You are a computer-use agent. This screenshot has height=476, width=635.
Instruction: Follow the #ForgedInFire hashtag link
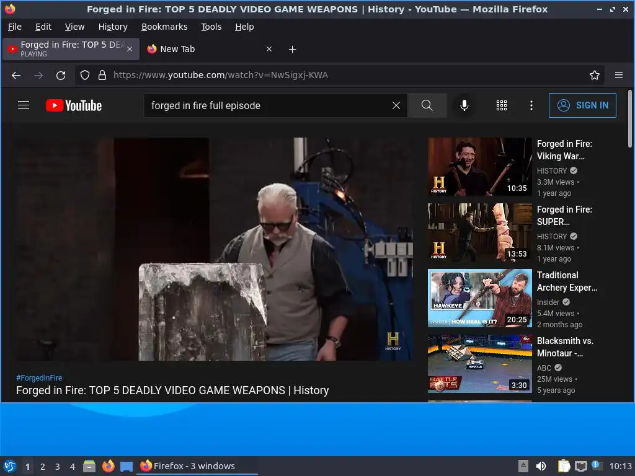pos(39,377)
